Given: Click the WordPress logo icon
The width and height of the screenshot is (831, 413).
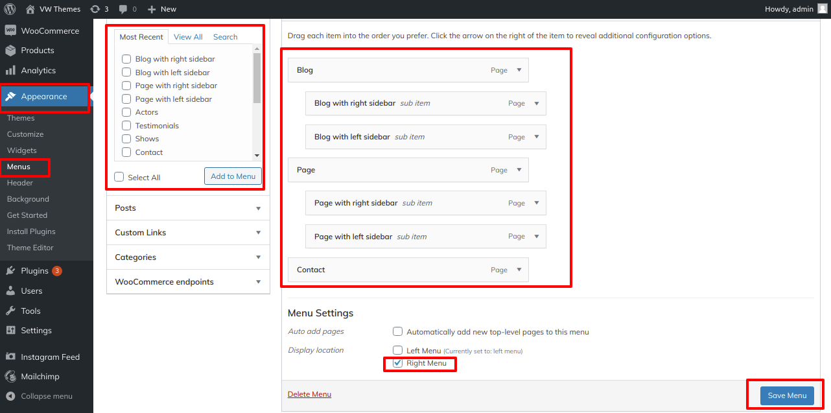Looking at the screenshot, I should coord(10,9).
